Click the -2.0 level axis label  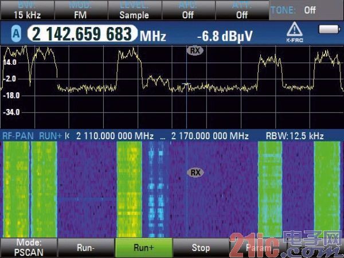coord(9,79)
